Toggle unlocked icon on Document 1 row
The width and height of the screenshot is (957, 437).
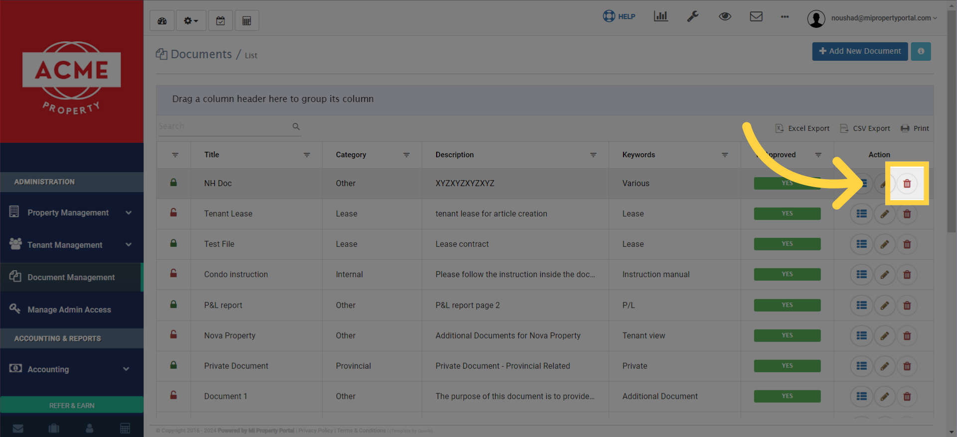[x=173, y=395]
